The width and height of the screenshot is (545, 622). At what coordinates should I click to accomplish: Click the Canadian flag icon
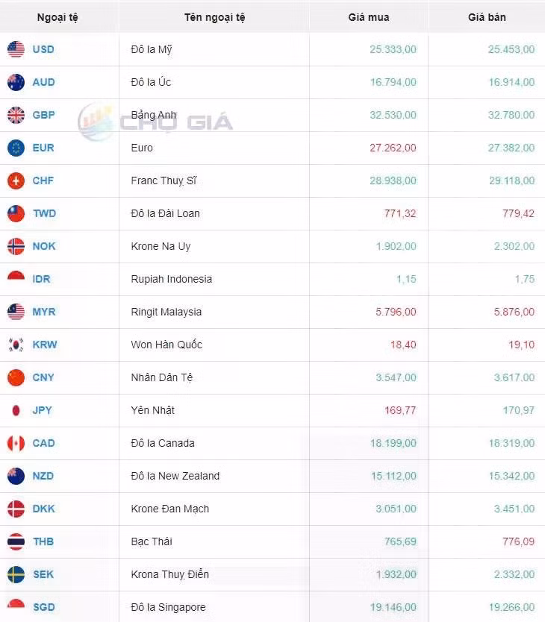click(x=16, y=443)
